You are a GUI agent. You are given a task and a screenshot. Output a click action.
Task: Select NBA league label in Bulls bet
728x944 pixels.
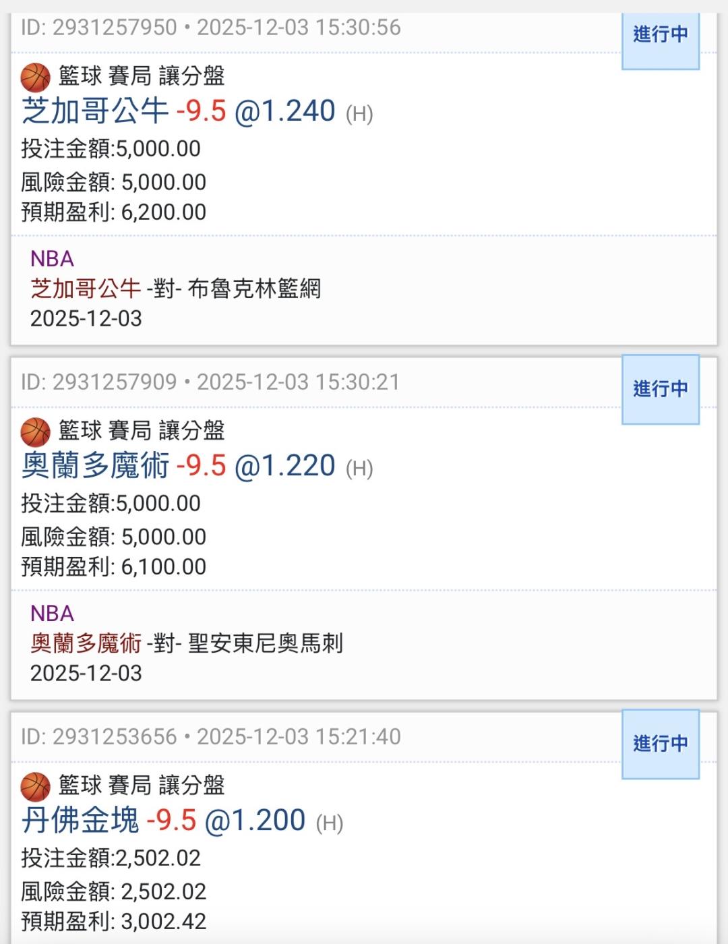point(52,259)
